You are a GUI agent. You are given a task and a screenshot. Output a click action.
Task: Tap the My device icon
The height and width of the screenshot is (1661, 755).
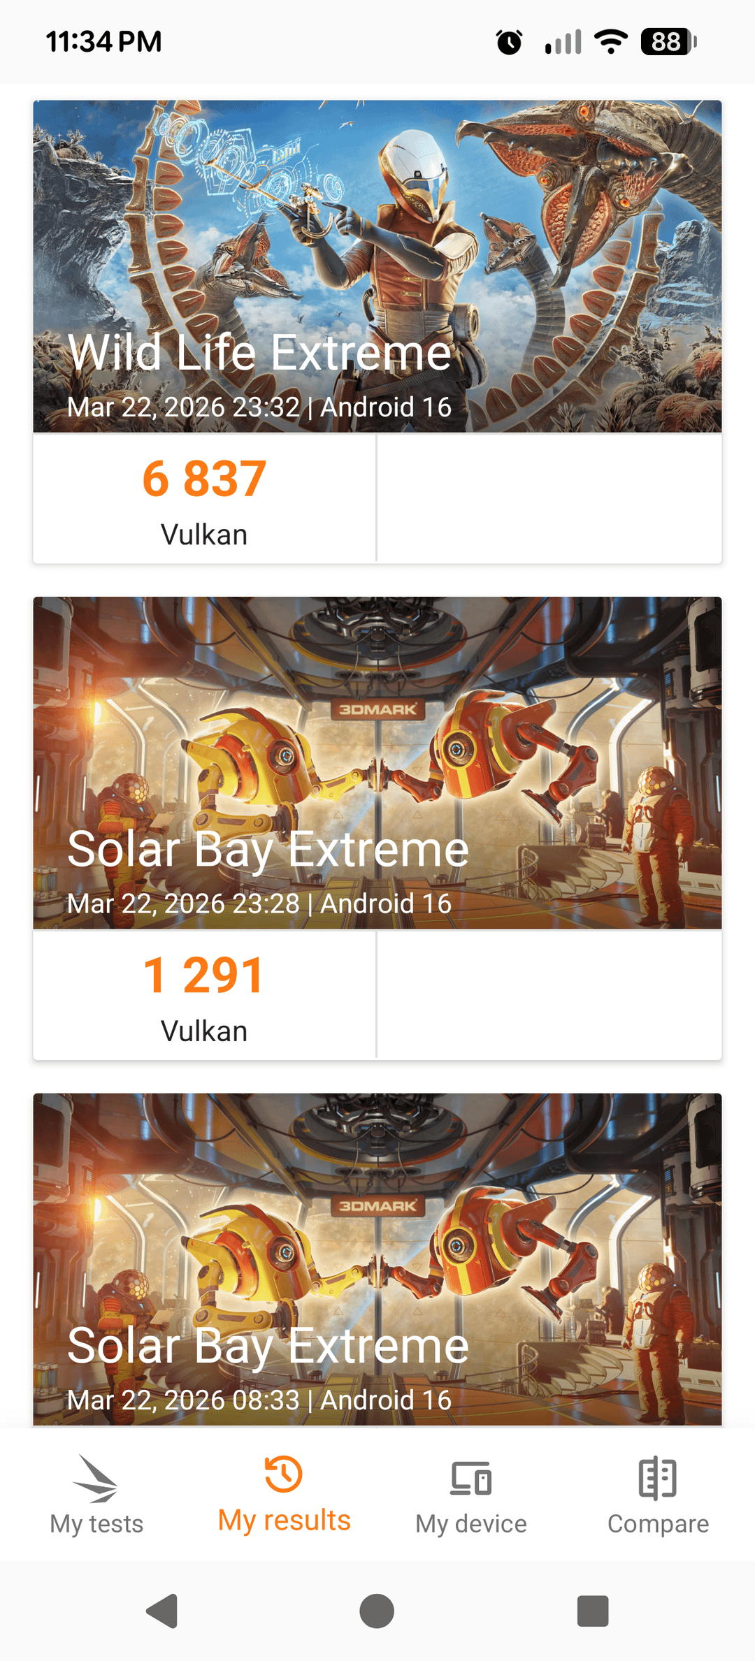[470, 1478]
